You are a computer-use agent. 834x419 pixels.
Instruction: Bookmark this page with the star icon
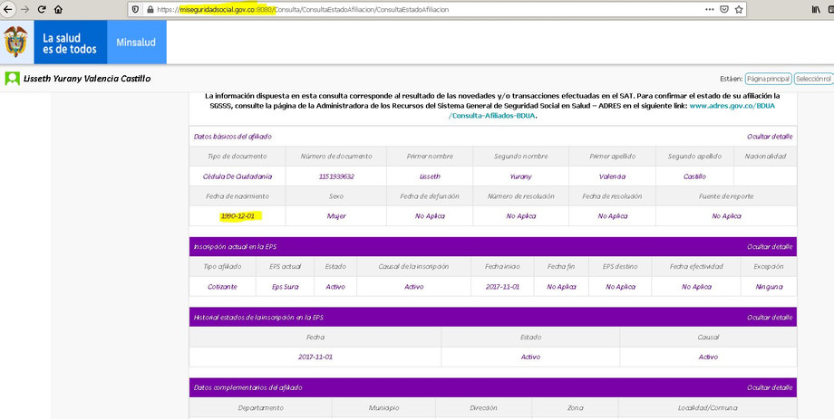click(739, 9)
